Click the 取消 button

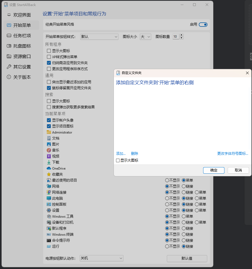click(238, 170)
